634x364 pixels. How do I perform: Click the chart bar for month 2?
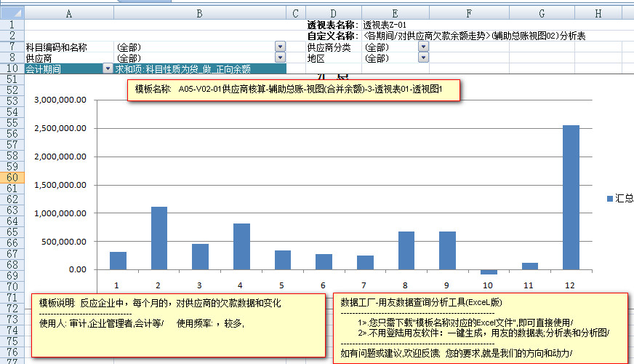pyautogui.click(x=159, y=237)
